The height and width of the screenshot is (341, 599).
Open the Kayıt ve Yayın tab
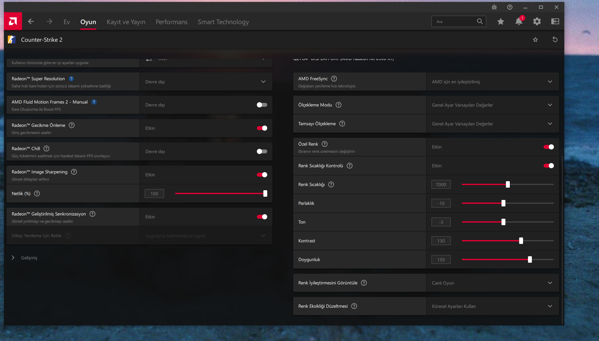(x=126, y=22)
